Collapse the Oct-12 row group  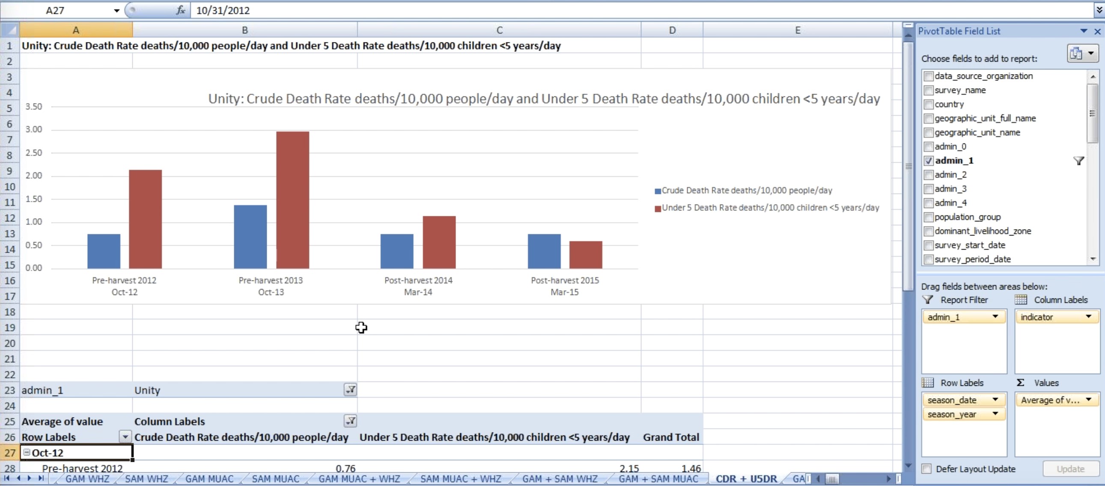point(27,452)
